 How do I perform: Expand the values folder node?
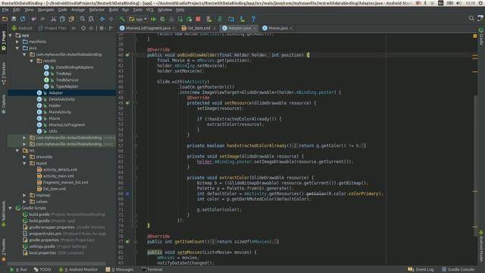click(24, 202)
